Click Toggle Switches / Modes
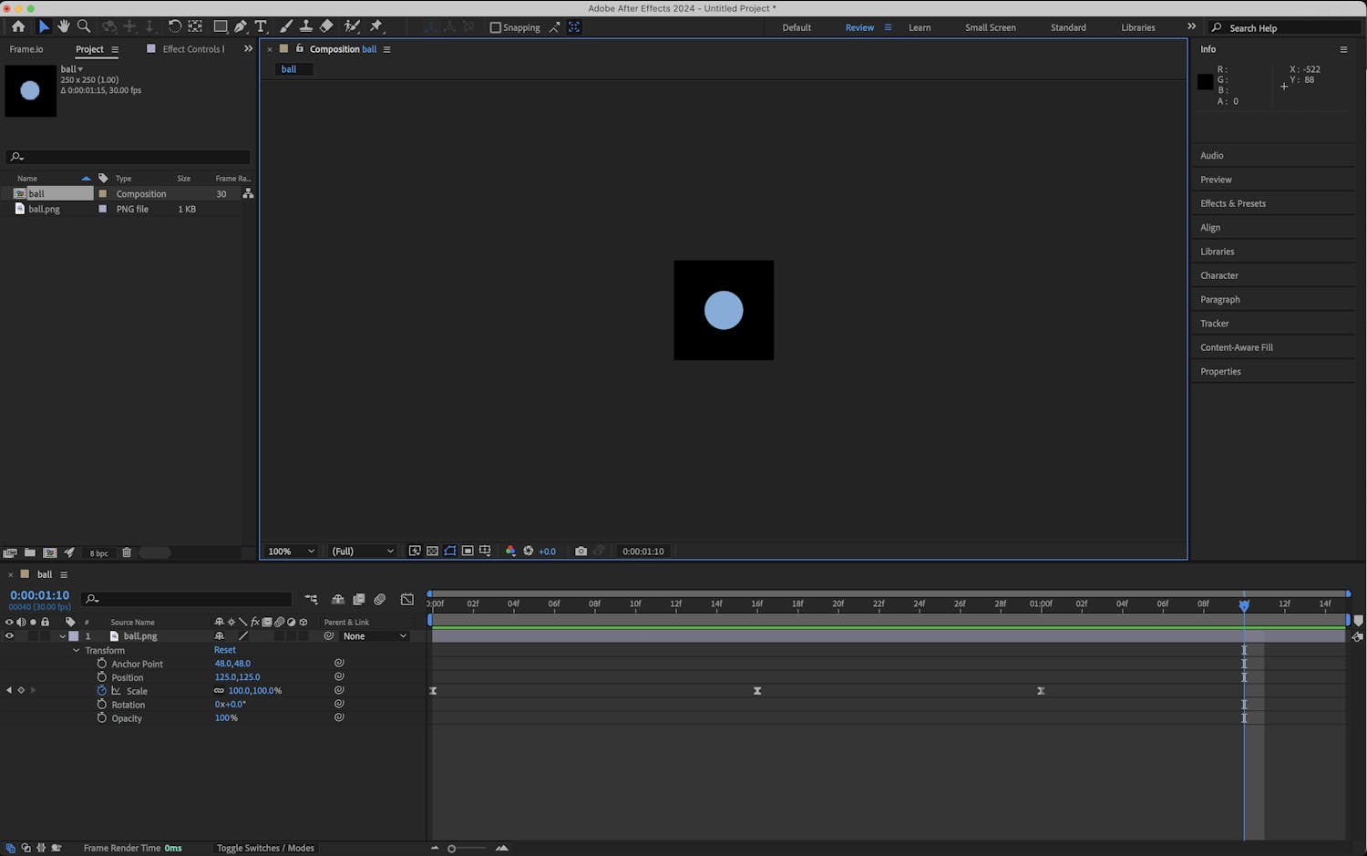Viewport: 1367px width, 856px height. [x=265, y=848]
